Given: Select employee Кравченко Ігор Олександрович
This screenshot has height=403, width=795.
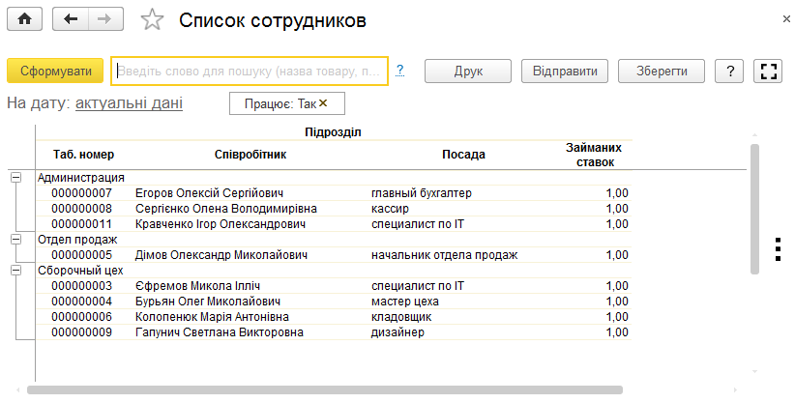Looking at the screenshot, I should pyautogui.click(x=221, y=224).
